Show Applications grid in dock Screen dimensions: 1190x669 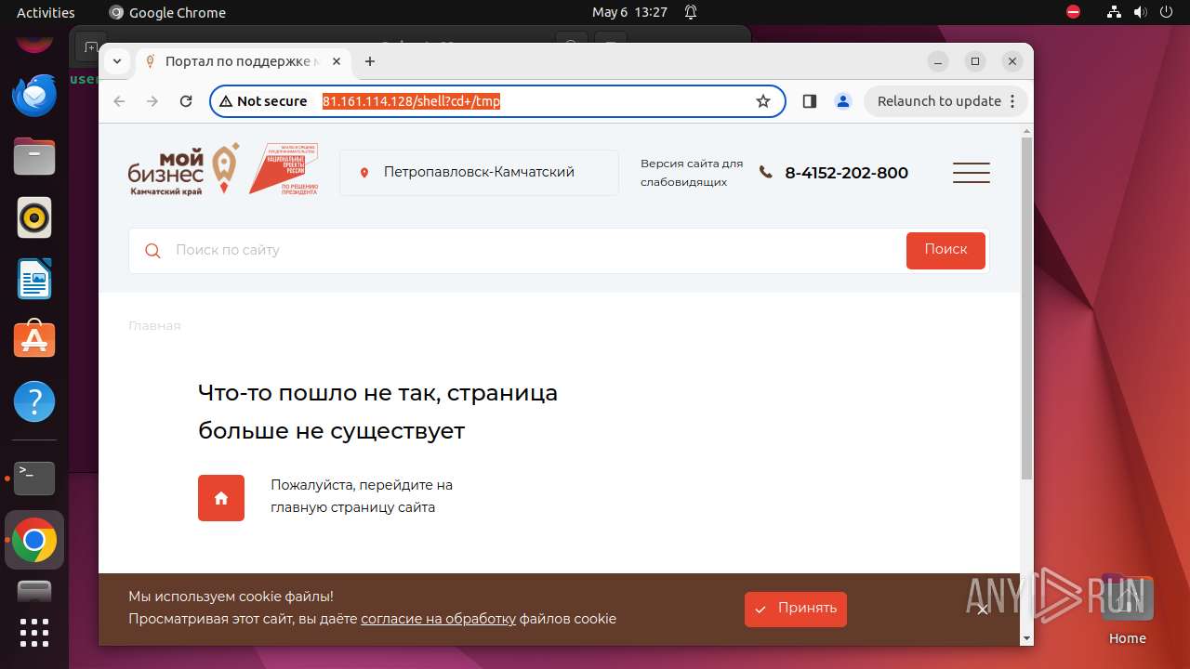34,632
